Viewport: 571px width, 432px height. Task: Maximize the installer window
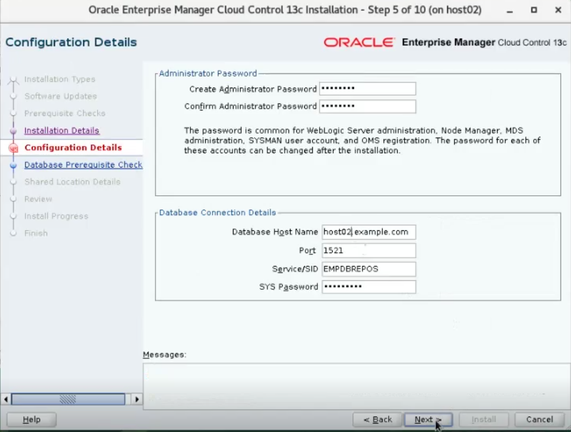[x=534, y=10]
